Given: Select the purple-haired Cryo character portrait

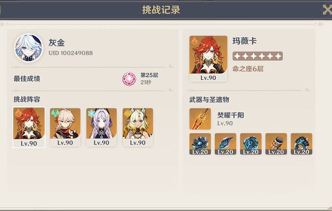Looking at the screenshot, I should (102, 127).
